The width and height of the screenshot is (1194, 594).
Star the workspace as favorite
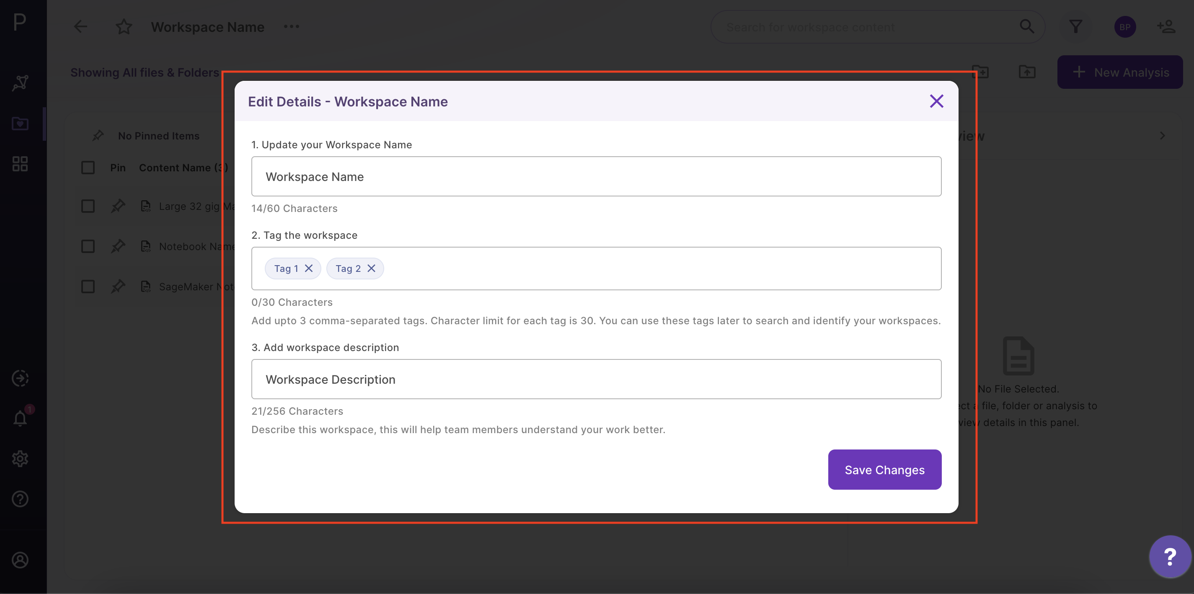[x=124, y=26]
